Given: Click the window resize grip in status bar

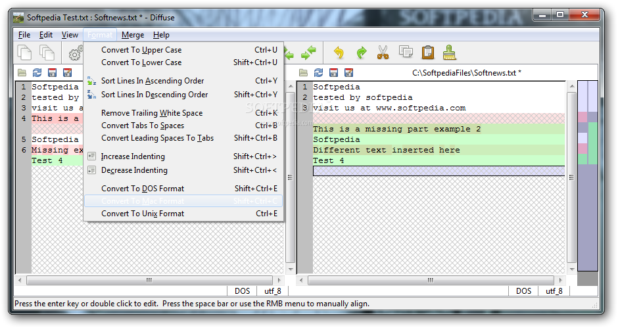Looking at the screenshot, I should click(595, 304).
